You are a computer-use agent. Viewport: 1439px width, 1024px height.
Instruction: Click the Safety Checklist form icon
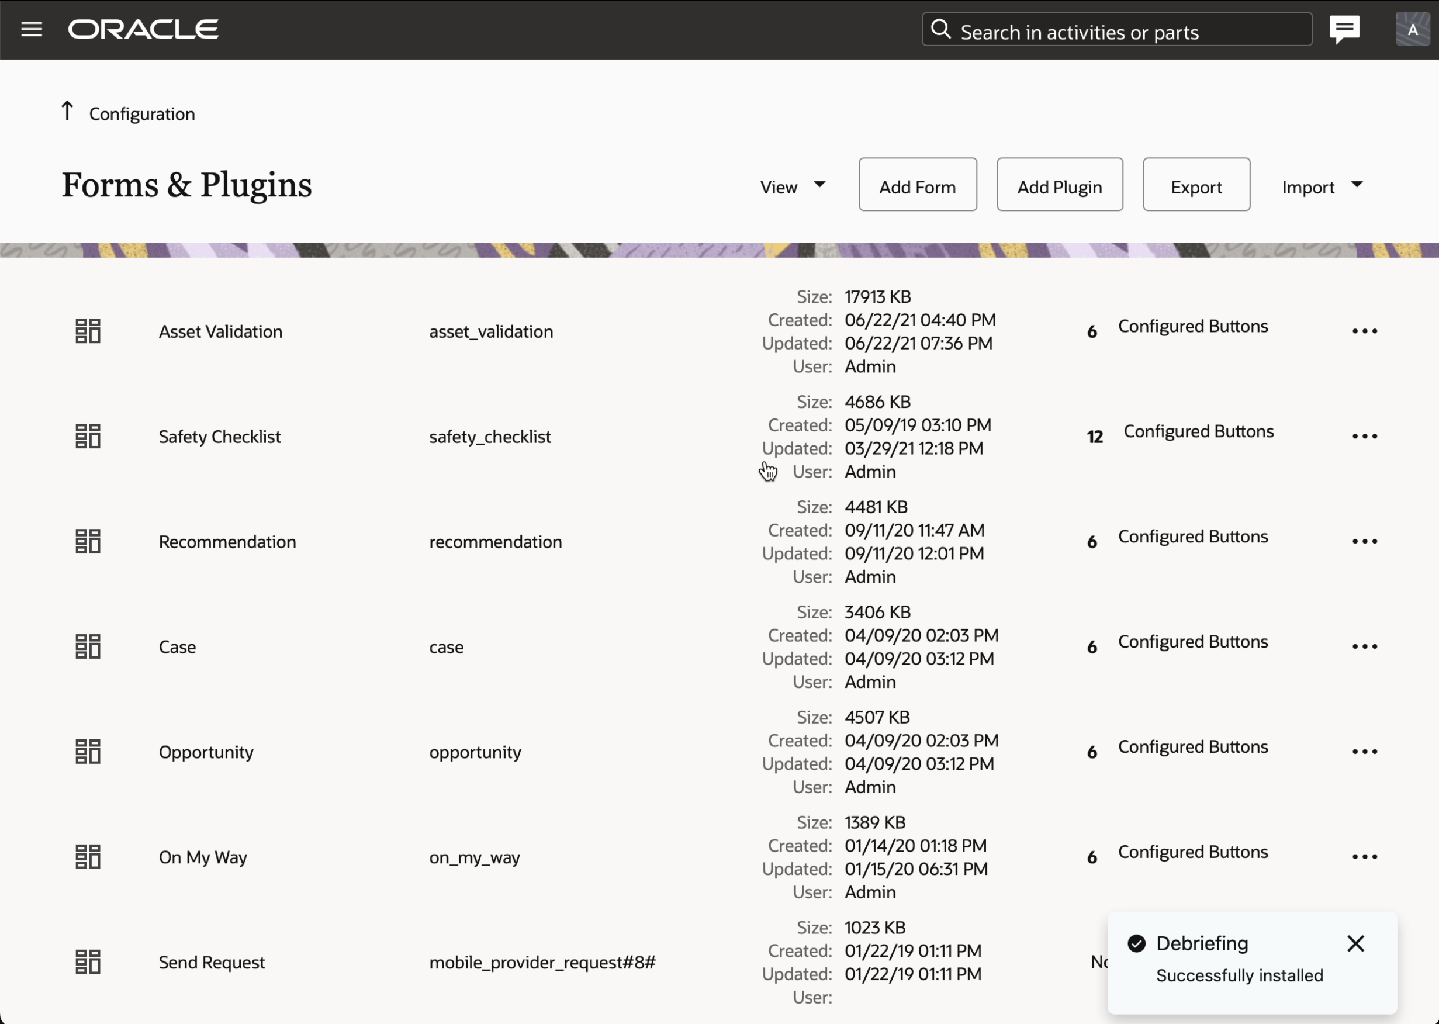click(x=88, y=437)
